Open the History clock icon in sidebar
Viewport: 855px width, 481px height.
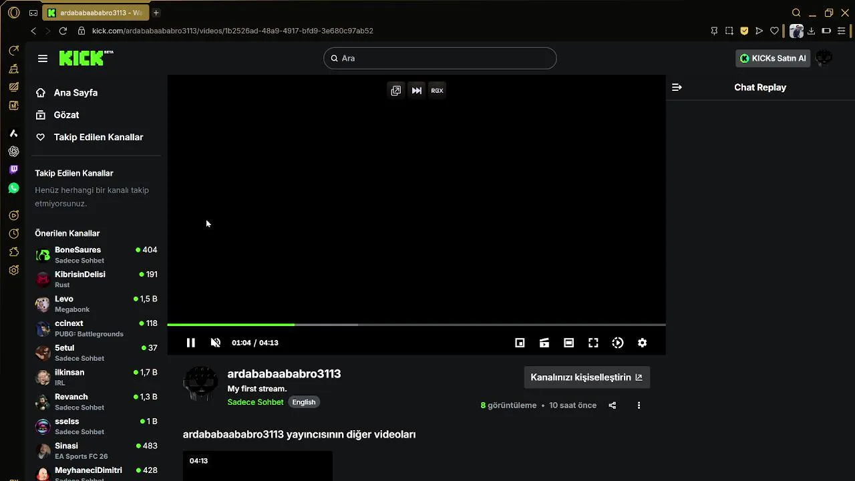[13, 234]
